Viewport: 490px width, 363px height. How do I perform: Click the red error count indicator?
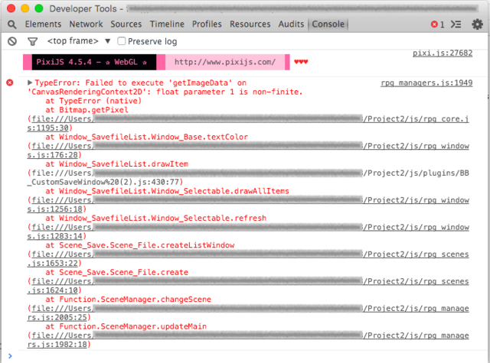tap(437, 24)
